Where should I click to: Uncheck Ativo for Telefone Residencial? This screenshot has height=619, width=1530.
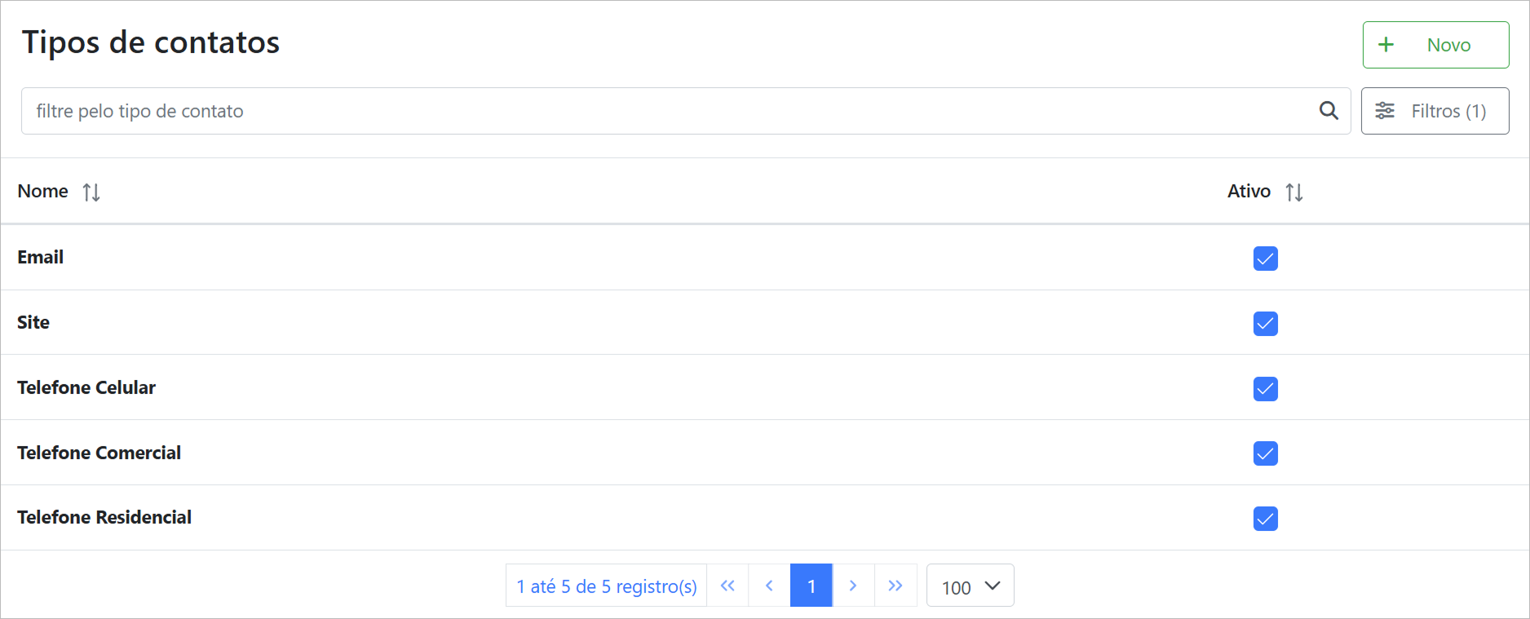1265,519
